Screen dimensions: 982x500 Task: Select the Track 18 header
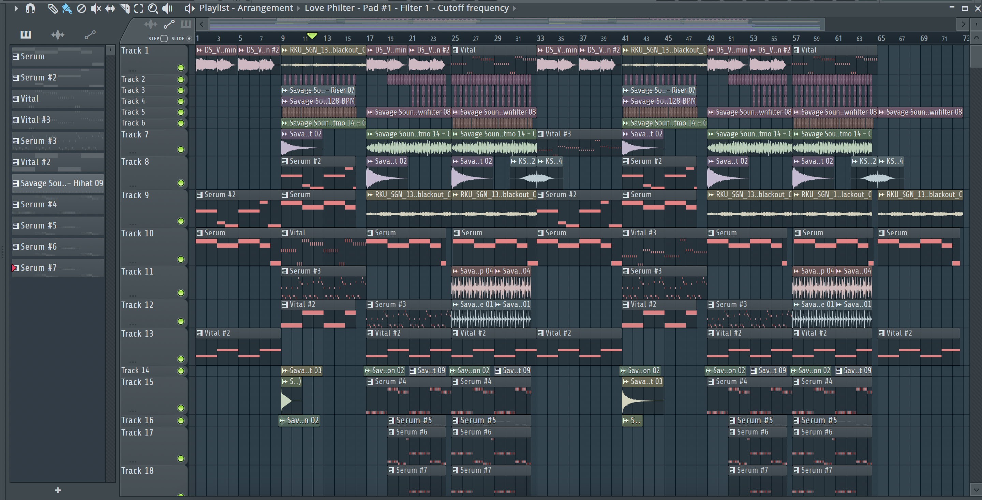pyautogui.click(x=154, y=481)
